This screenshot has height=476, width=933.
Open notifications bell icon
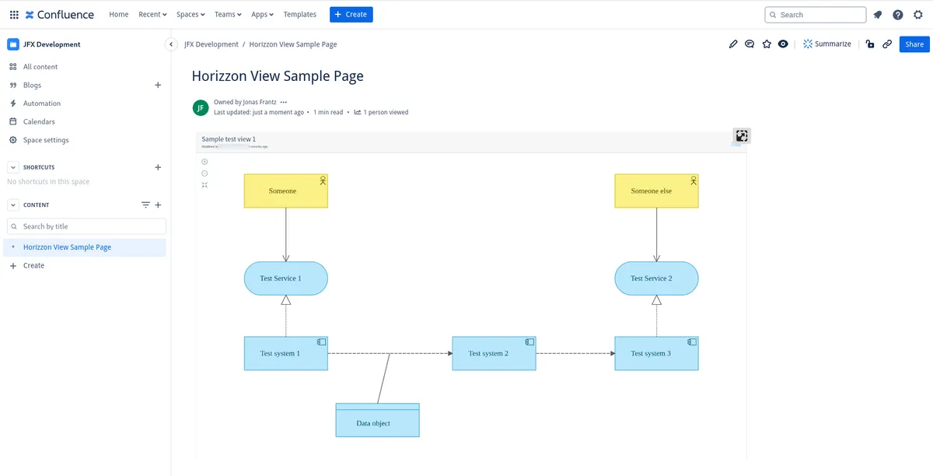(x=878, y=15)
